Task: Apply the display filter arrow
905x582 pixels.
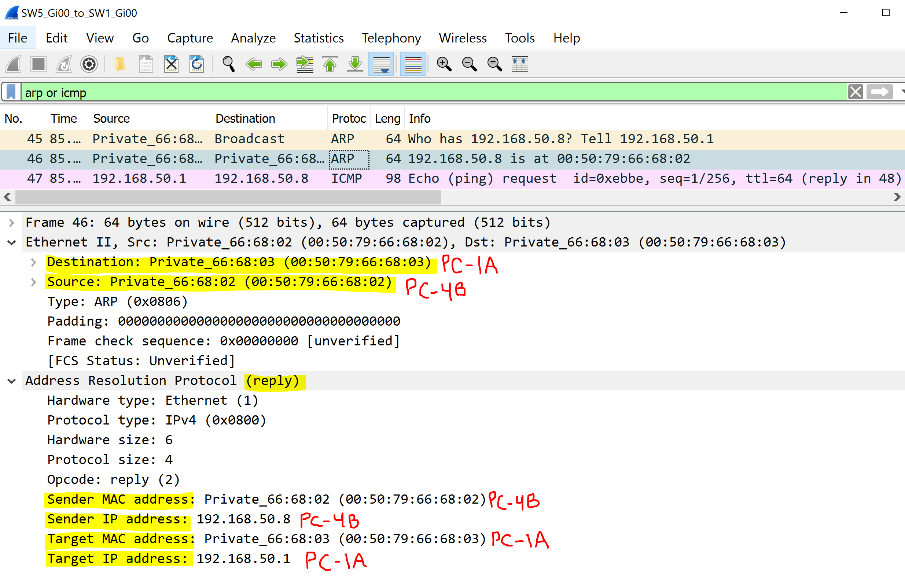Action: [879, 92]
